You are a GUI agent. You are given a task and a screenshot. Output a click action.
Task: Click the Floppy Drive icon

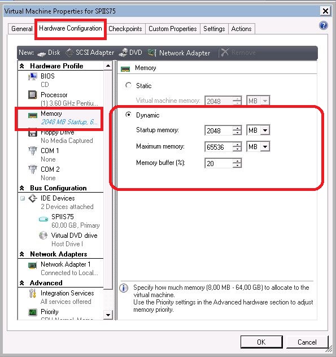coord(33,133)
